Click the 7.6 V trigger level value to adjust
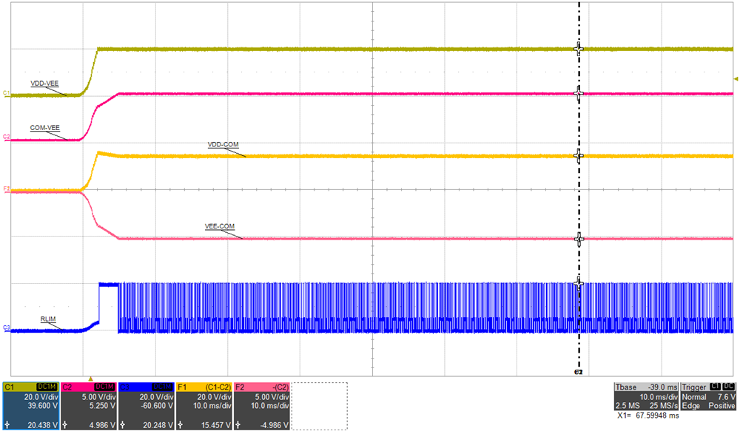 [726, 397]
